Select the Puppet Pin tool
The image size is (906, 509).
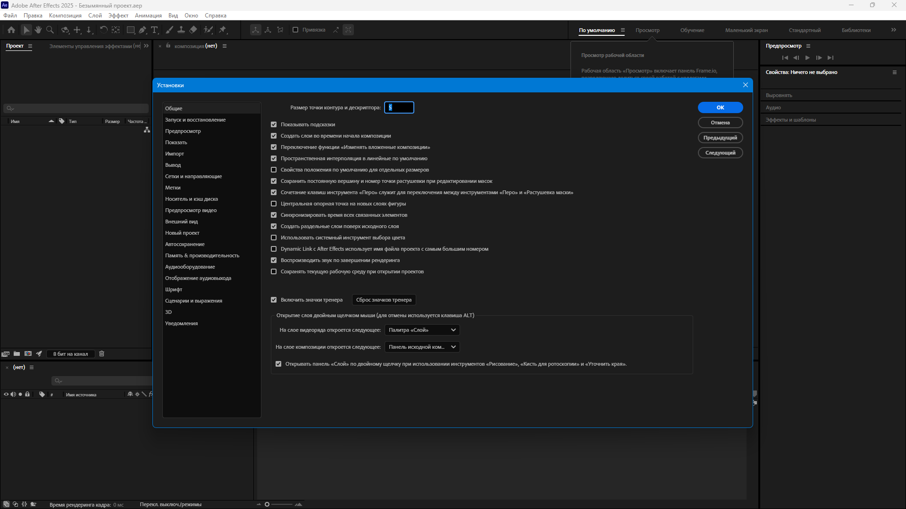223,30
